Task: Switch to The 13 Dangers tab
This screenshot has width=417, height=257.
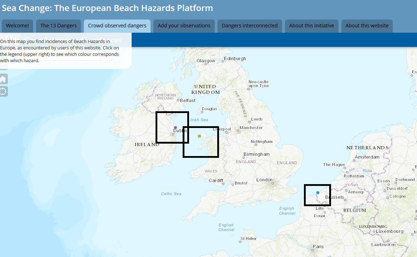Action: (x=59, y=26)
